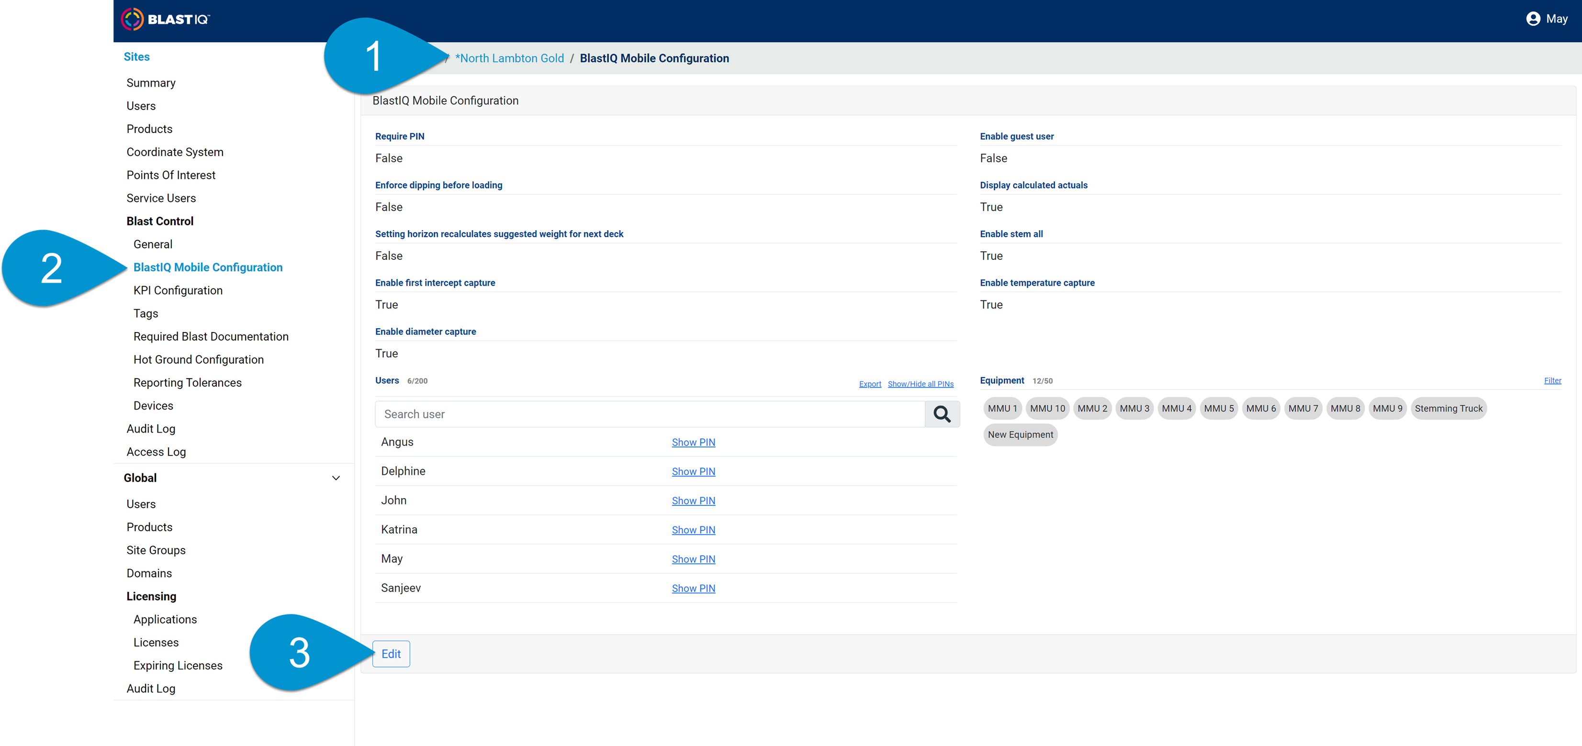Go to Reporting Tolerances
Image resolution: width=1582 pixels, height=746 pixels.
(187, 382)
